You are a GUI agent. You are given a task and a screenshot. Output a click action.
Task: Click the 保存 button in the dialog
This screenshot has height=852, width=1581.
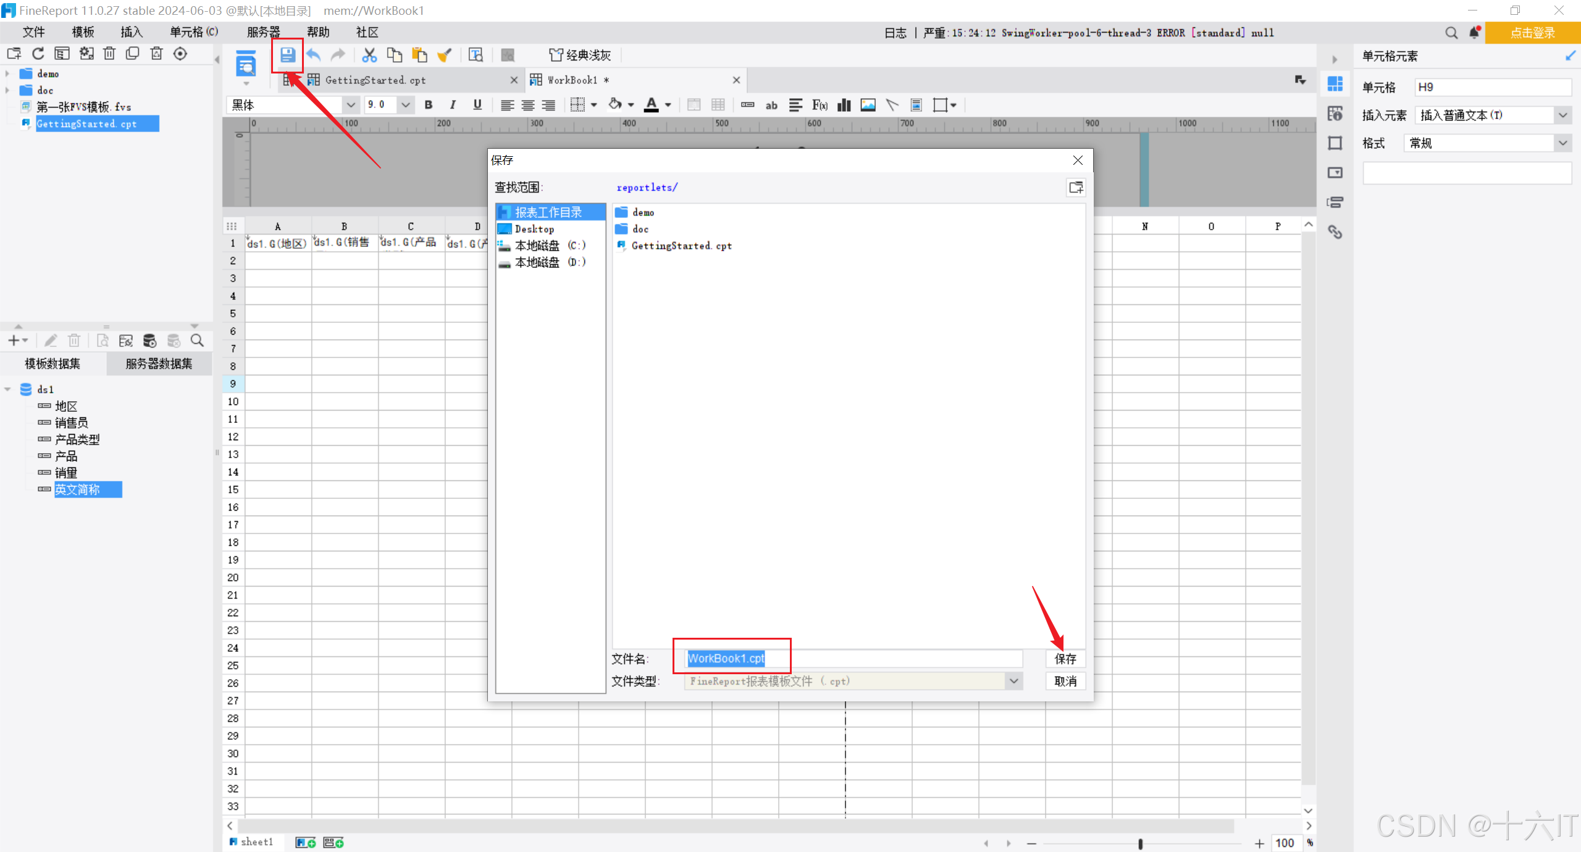click(x=1065, y=659)
